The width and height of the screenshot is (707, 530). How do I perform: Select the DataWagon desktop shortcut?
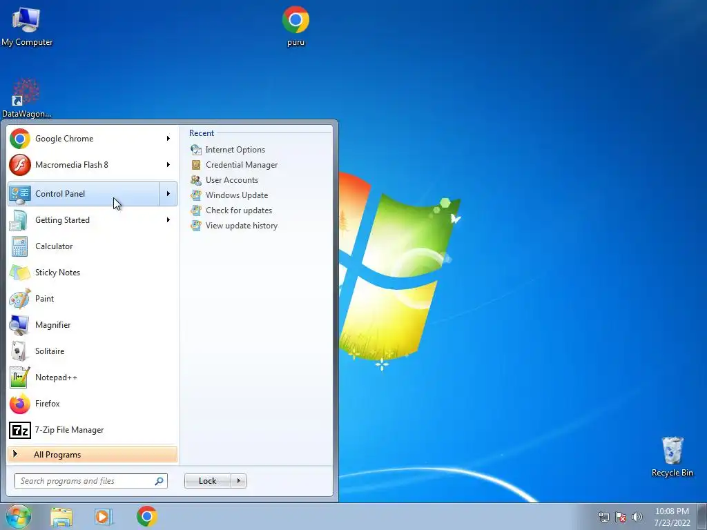26,98
